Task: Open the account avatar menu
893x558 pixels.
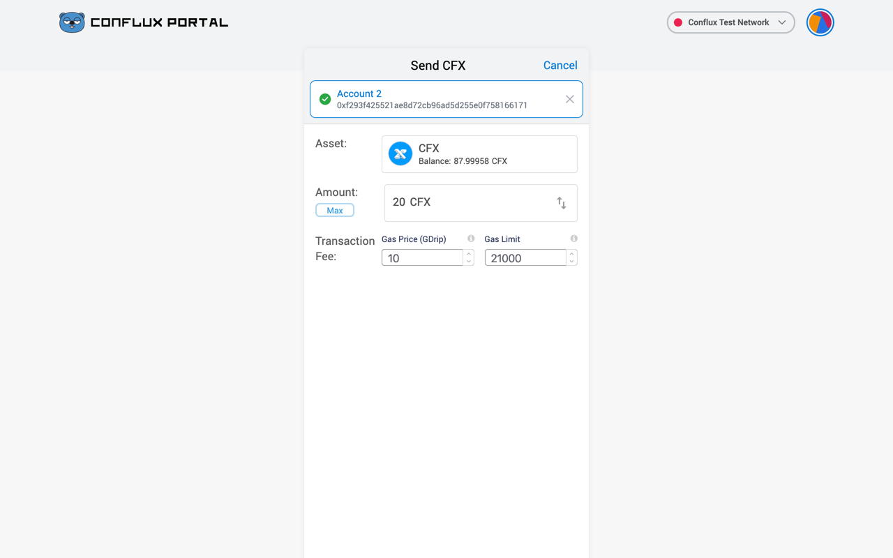Action: 820,22
